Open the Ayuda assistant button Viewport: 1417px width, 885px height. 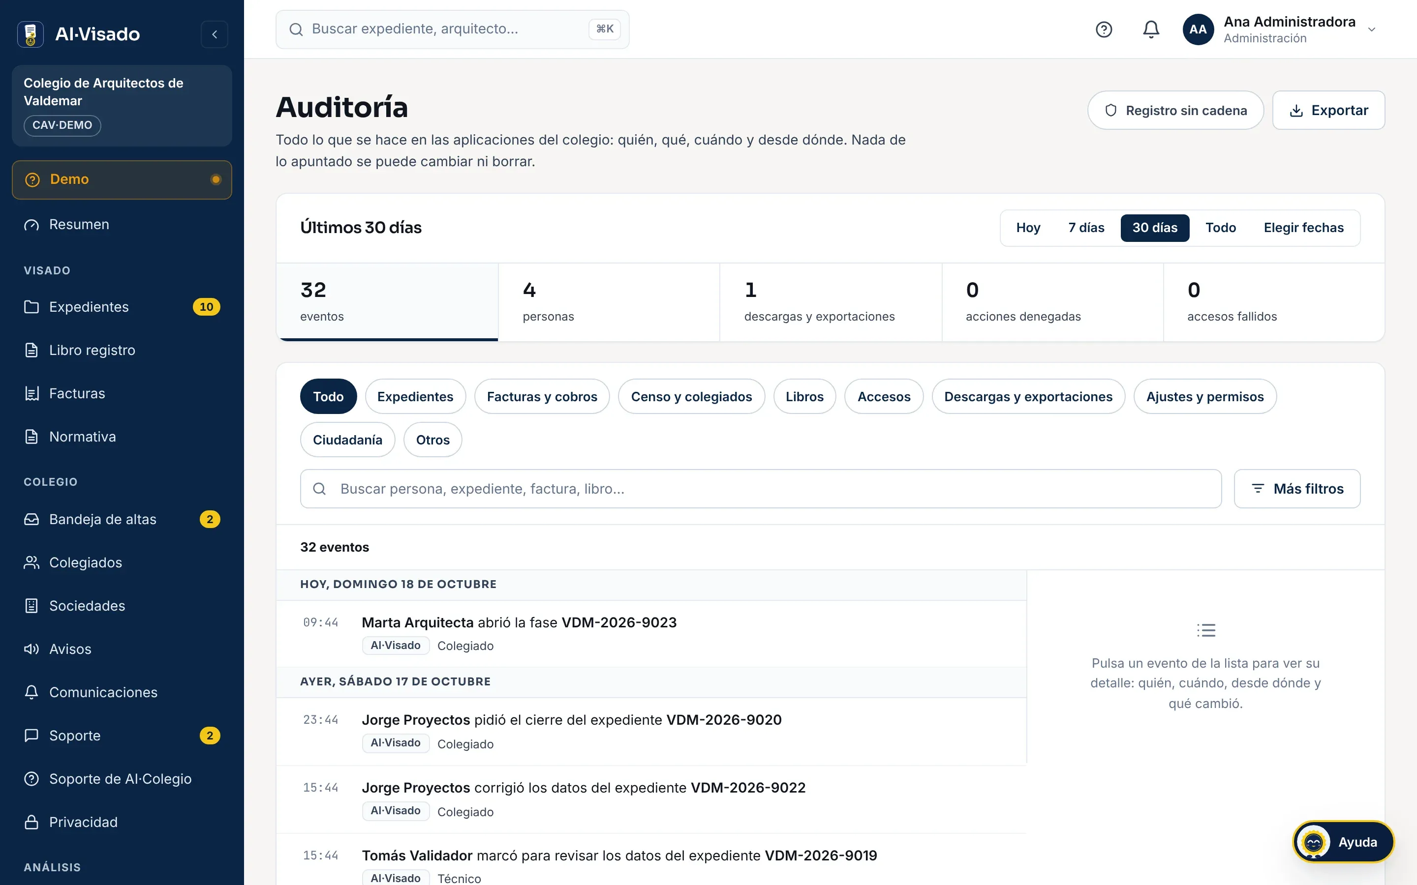pyautogui.click(x=1343, y=842)
